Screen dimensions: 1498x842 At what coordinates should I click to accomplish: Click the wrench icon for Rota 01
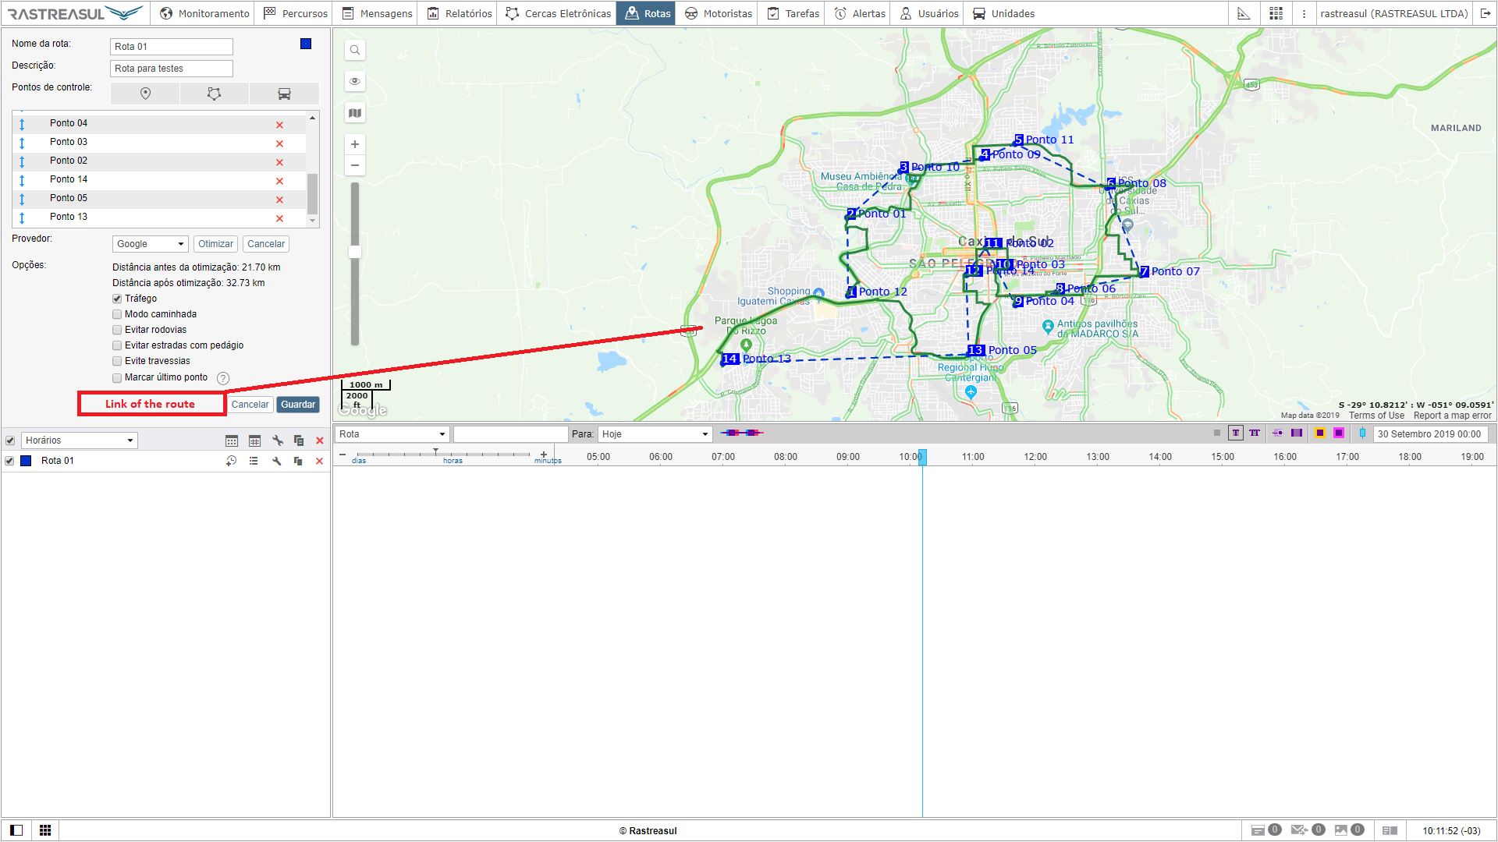point(276,461)
